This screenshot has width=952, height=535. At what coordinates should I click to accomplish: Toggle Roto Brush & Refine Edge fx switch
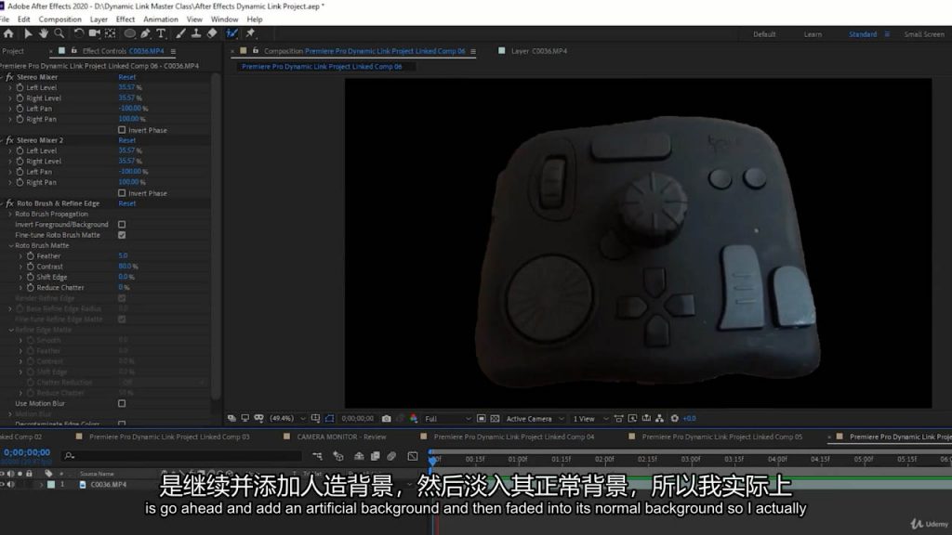9,203
